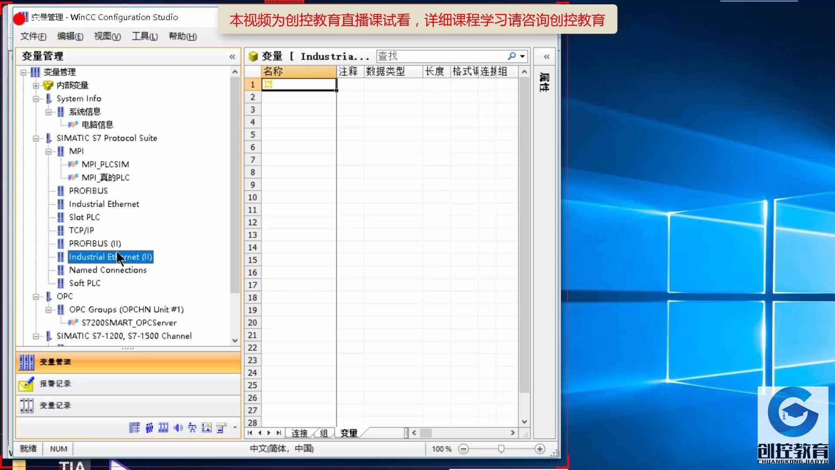Click the 查找 search input field

click(439, 56)
